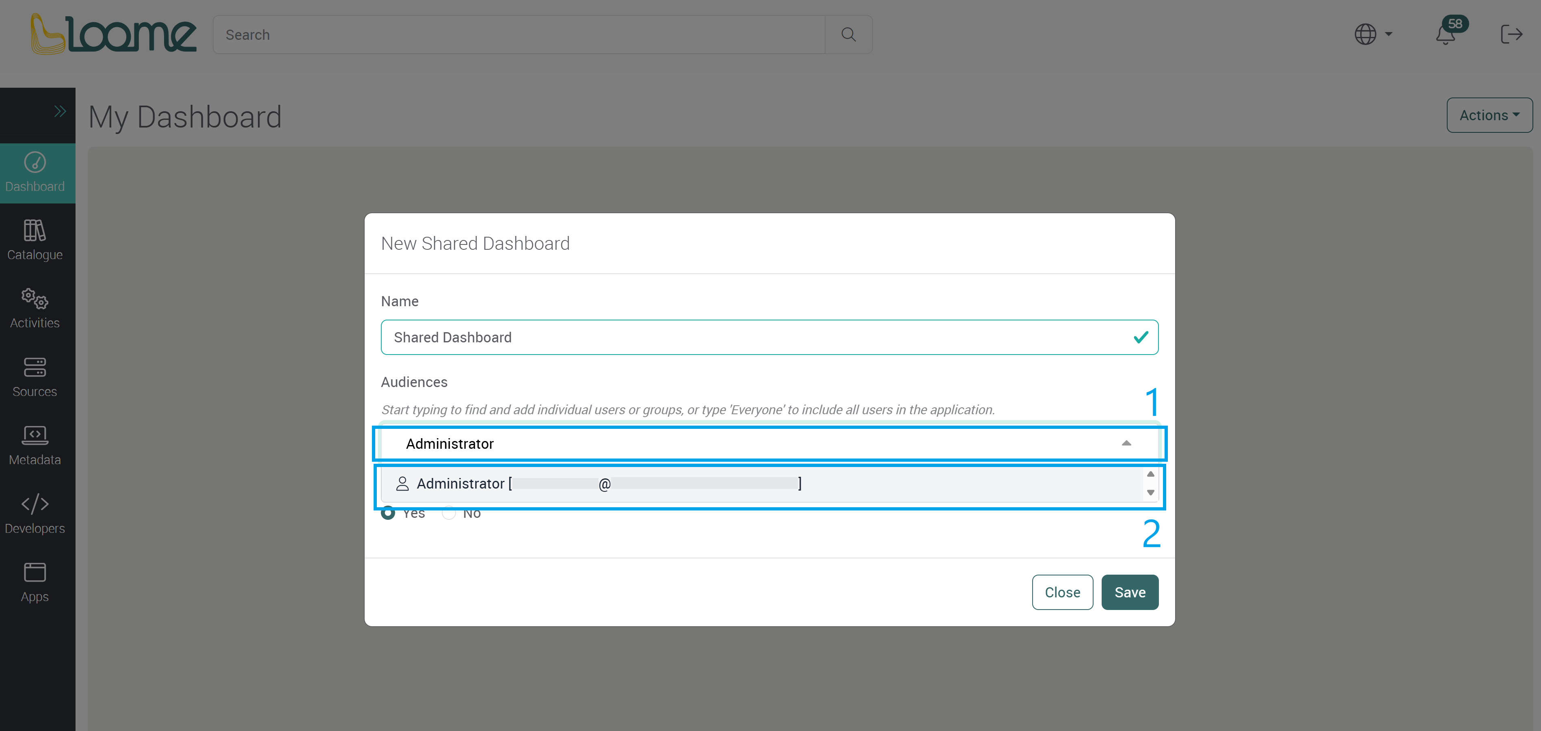Collapse the Audiences dropdown arrow
The height and width of the screenshot is (731, 1541).
[x=1126, y=443]
